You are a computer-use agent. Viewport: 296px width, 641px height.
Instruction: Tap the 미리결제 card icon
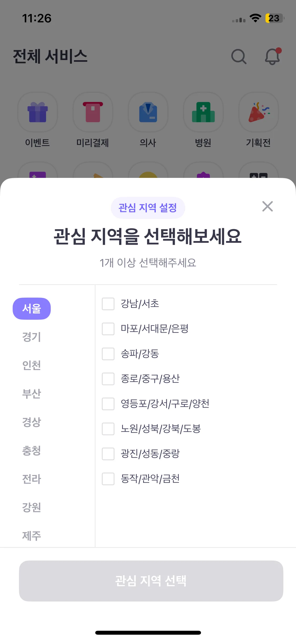(93, 112)
